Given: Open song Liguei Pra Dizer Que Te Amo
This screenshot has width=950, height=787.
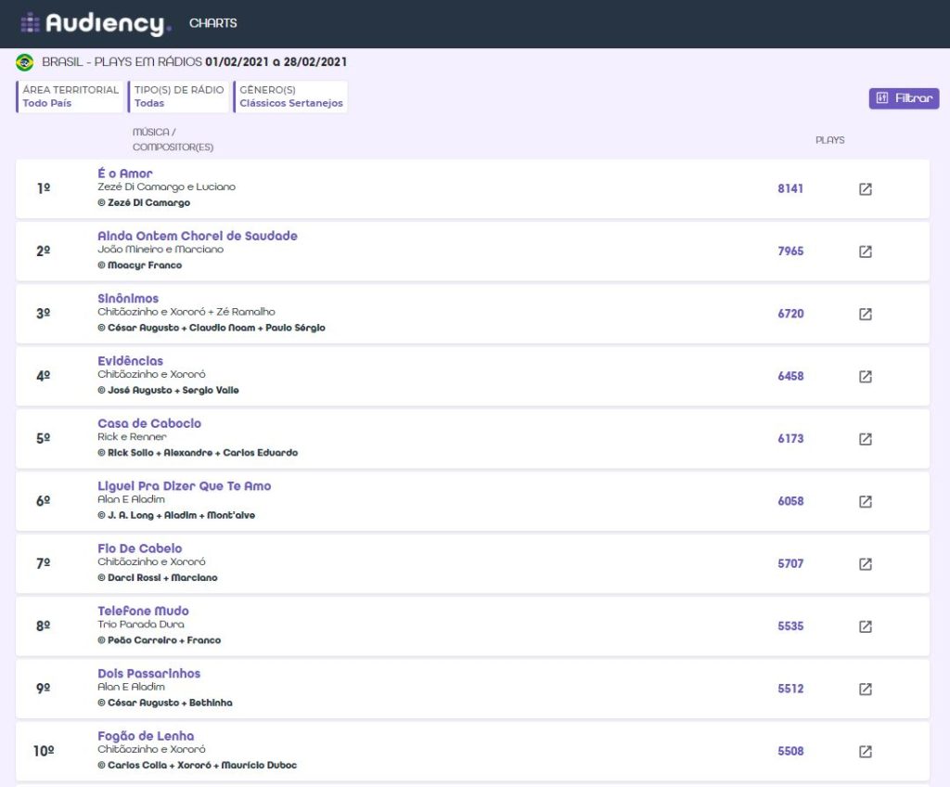Looking at the screenshot, I should pos(185,485).
